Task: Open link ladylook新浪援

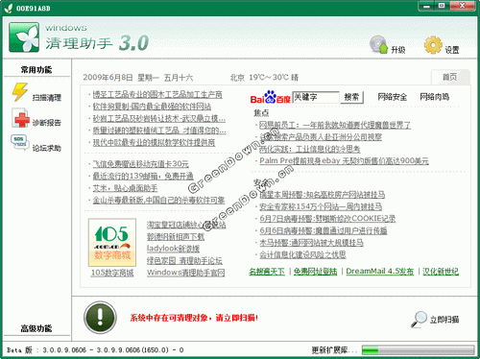Action: [x=173, y=249]
